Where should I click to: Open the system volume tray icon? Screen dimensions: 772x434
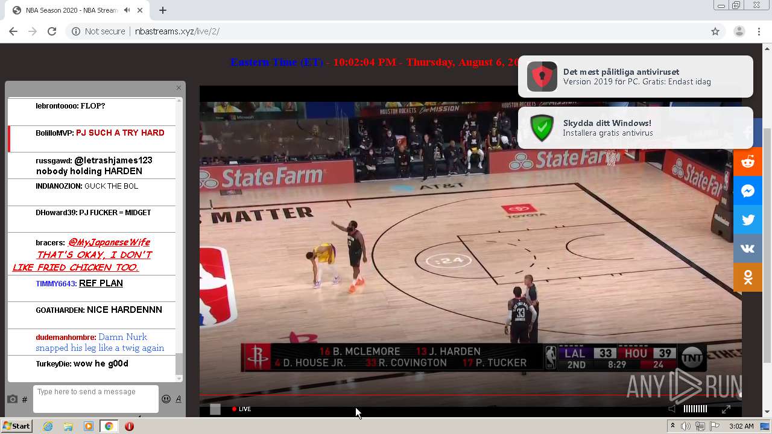click(x=686, y=426)
